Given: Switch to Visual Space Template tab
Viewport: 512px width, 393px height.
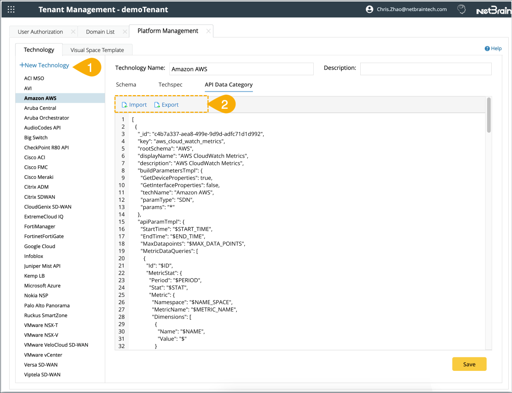Looking at the screenshot, I should tap(97, 50).
